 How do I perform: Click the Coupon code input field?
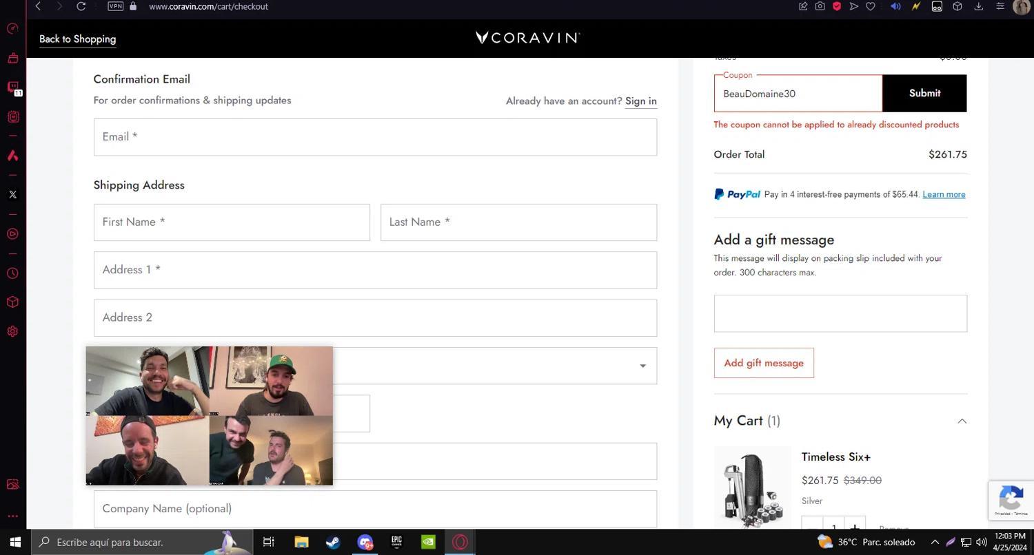point(798,93)
